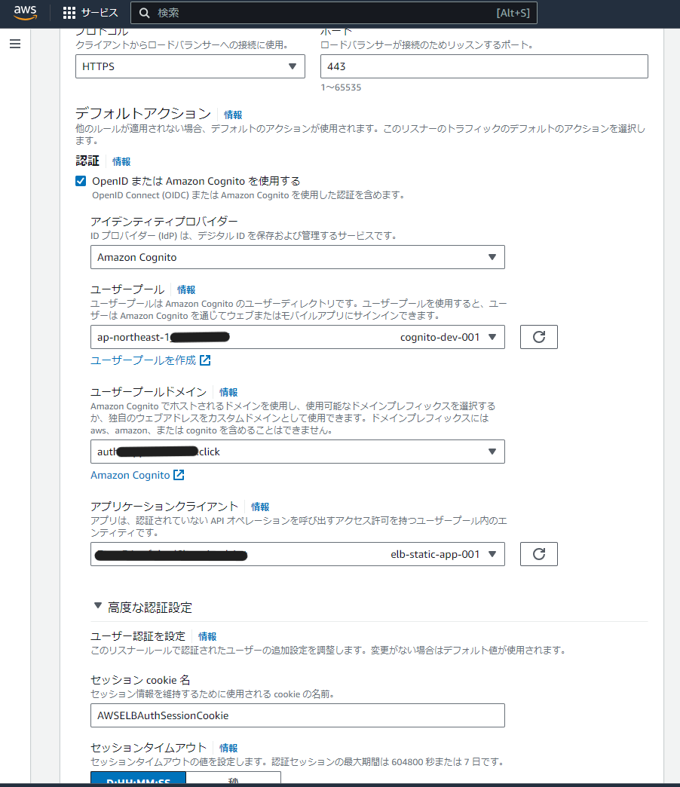Go to the AWS console home logo
680x787 pixels.
click(x=25, y=13)
